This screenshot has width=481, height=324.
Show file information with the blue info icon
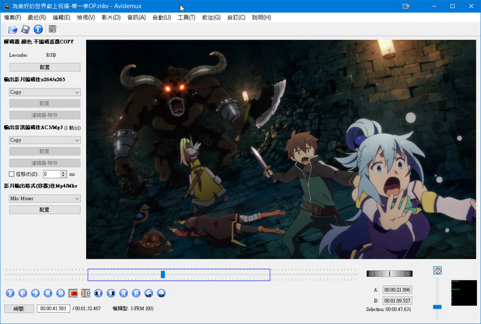pyautogui.click(x=38, y=29)
